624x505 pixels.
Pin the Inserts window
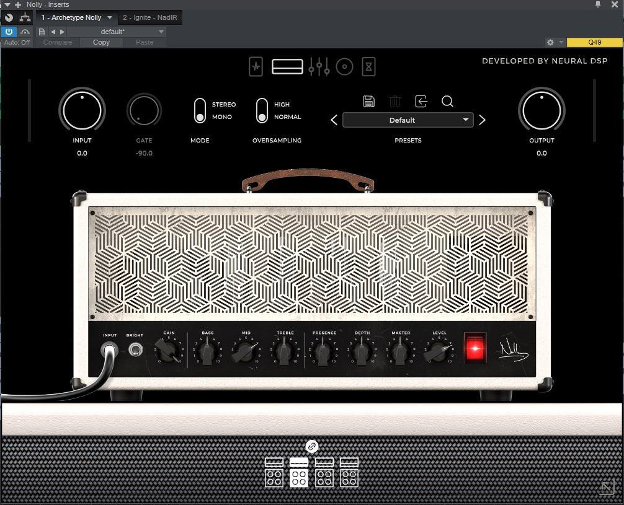(598, 4)
